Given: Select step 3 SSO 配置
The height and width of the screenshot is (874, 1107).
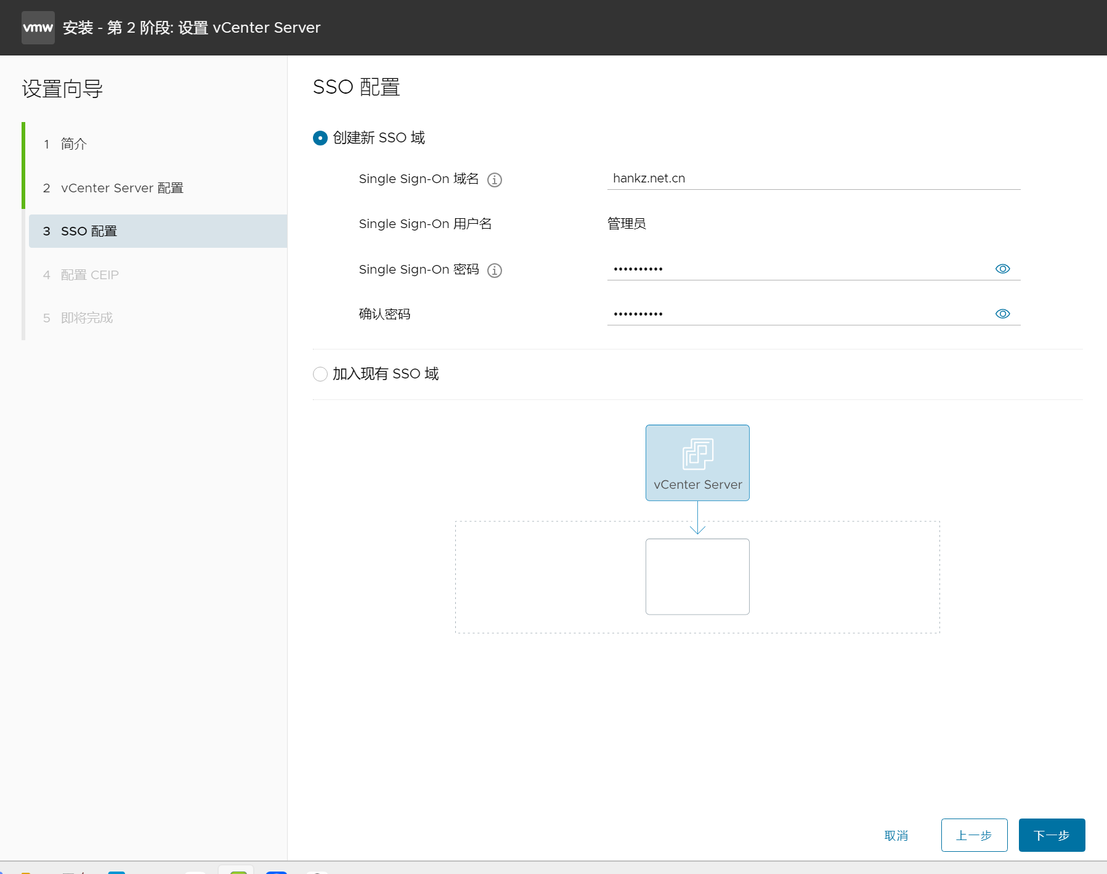Looking at the screenshot, I should click(x=158, y=231).
